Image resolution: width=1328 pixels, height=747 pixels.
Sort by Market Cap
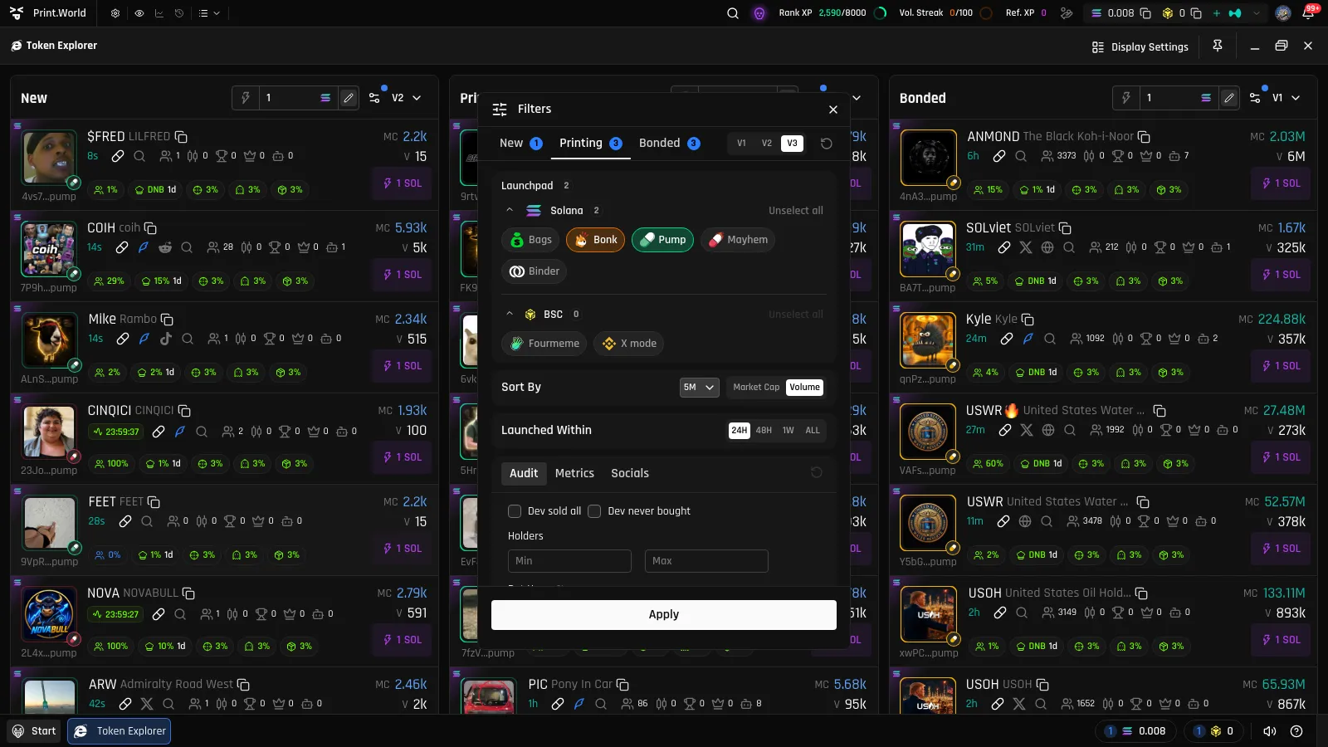point(756,387)
